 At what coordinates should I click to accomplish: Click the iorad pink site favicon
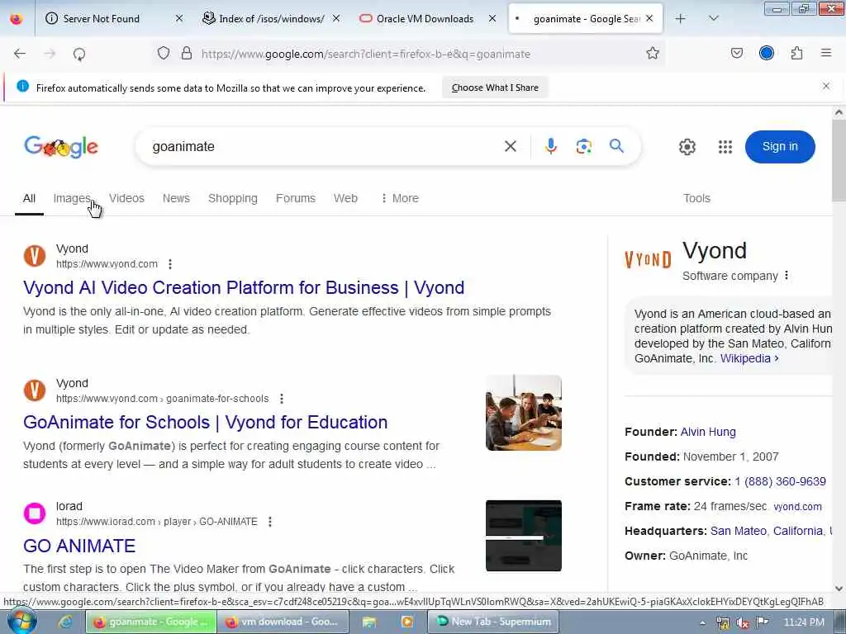click(35, 513)
